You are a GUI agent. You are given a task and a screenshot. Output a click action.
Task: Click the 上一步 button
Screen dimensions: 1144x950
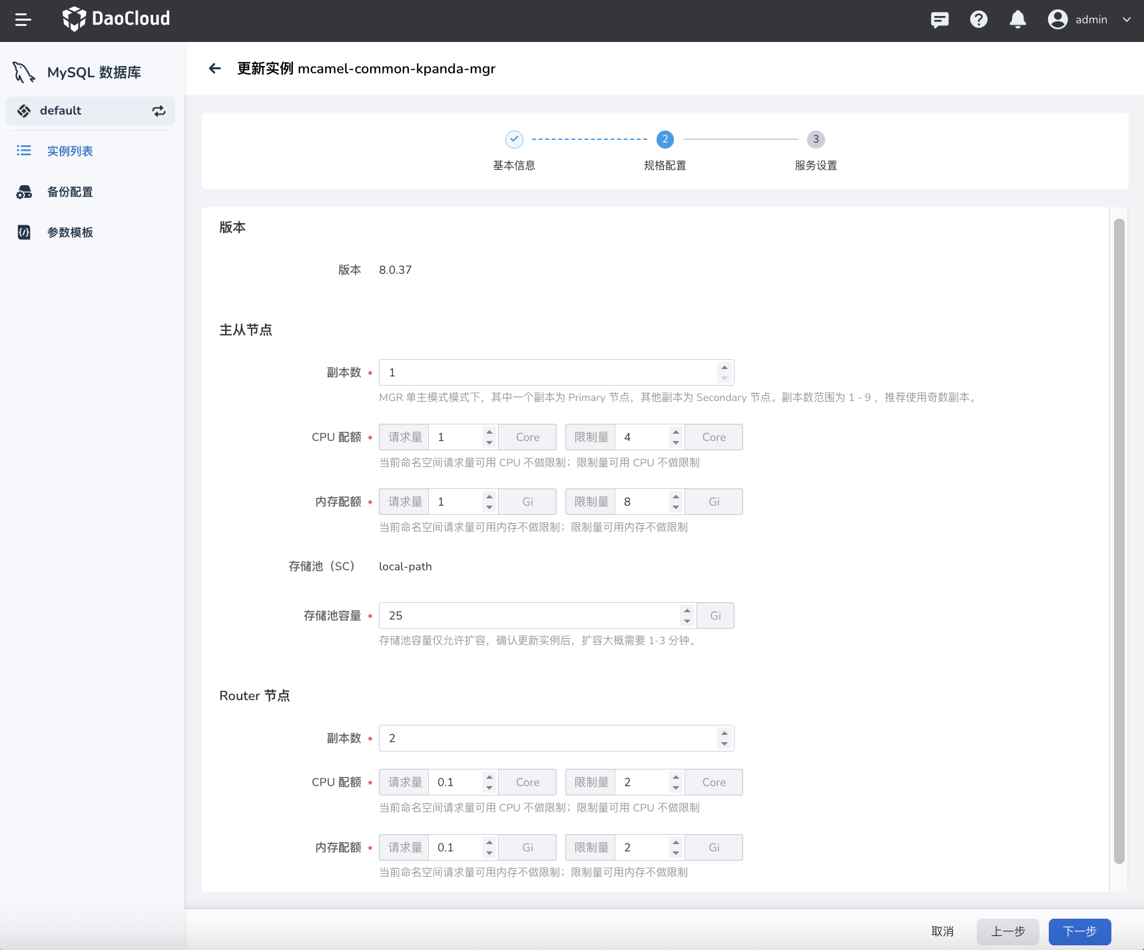click(1007, 931)
